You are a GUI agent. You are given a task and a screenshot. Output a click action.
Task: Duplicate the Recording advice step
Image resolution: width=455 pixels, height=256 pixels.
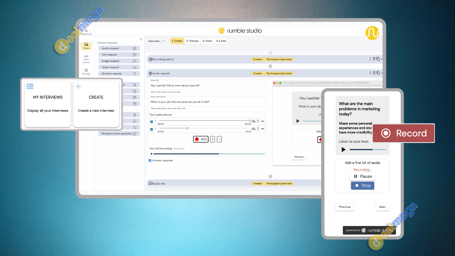click(x=378, y=59)
